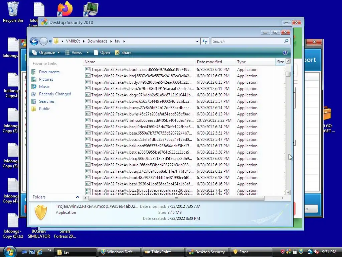Screen dimensions: 342x257
Task: Click the magnifier icon in search box
Action: click(286, 41)
